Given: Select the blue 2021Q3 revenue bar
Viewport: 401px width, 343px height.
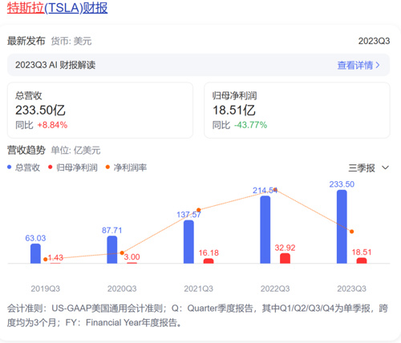Looking at the screenshot, I should point(188,242).
